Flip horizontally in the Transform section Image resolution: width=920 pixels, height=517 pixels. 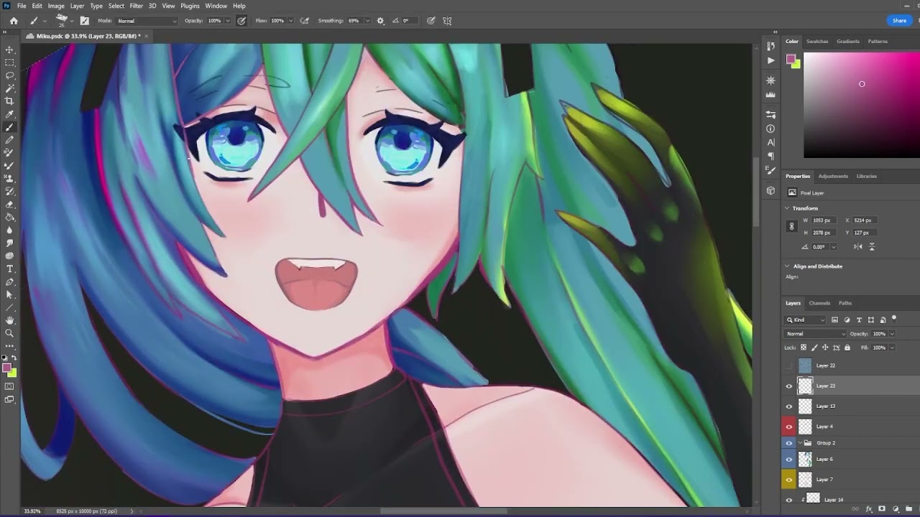[x=857, y=246]
